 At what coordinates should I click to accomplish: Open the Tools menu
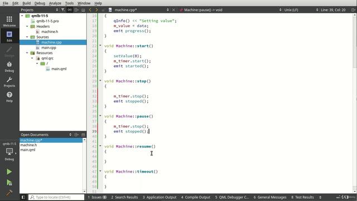[69, 3]
